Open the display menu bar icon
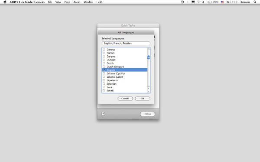 click(193, 2)
